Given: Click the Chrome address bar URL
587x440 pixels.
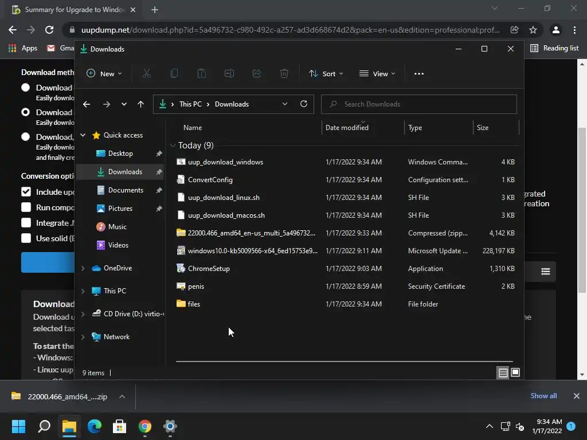Looking at the screenshot, I should click(x=290, y=30).
